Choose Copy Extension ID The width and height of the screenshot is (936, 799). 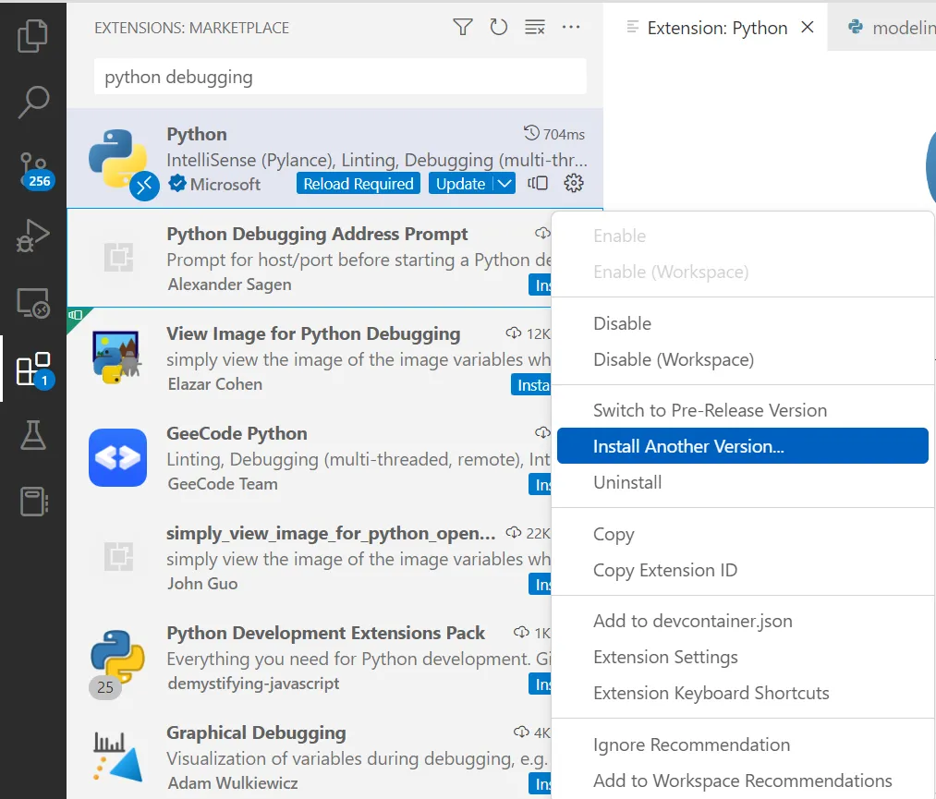[743, 570]
